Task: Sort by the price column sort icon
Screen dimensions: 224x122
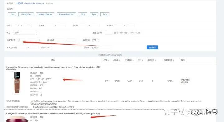Action: 108,60
